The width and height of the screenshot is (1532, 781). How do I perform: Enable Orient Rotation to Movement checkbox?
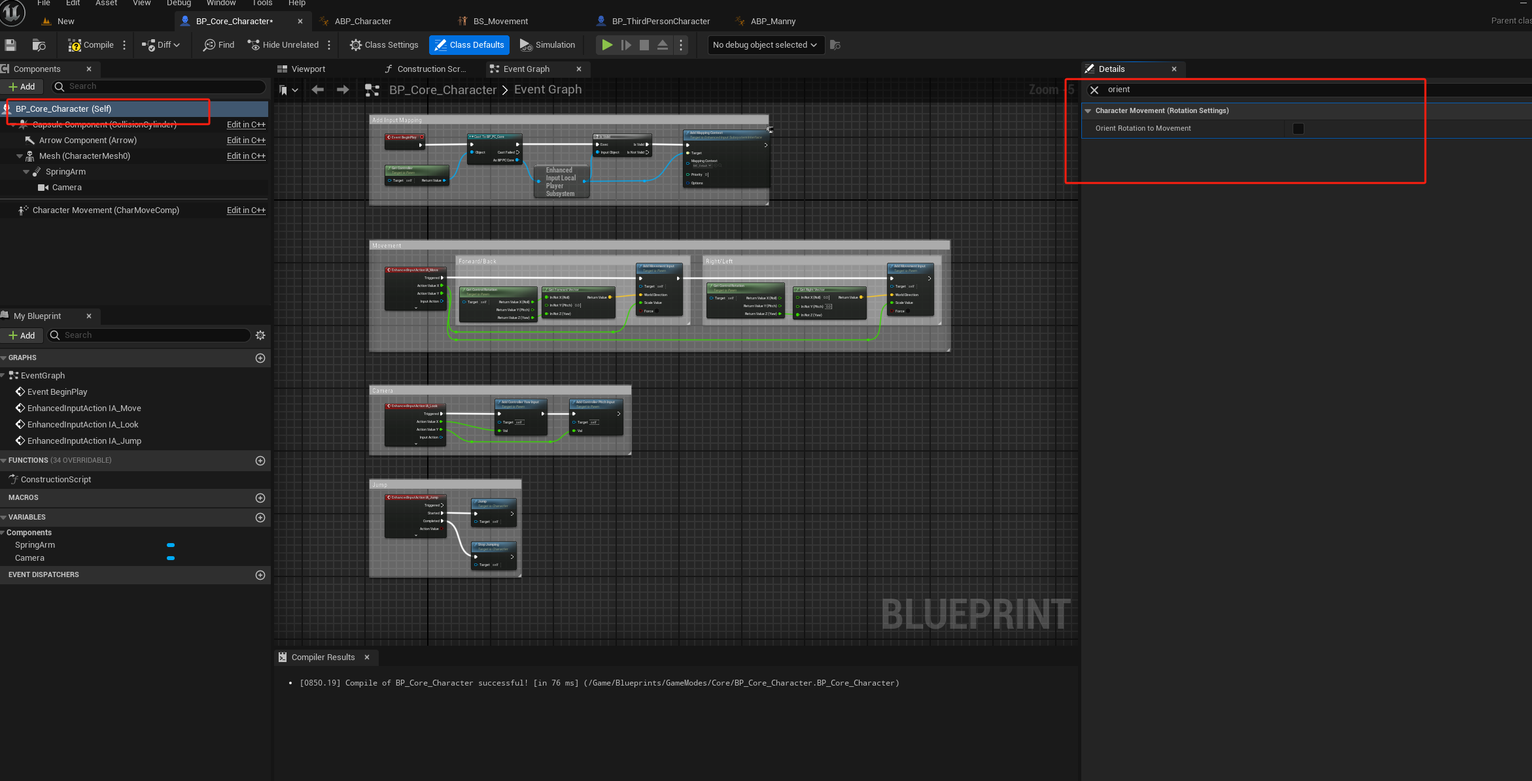click(x=1298, y=129)
